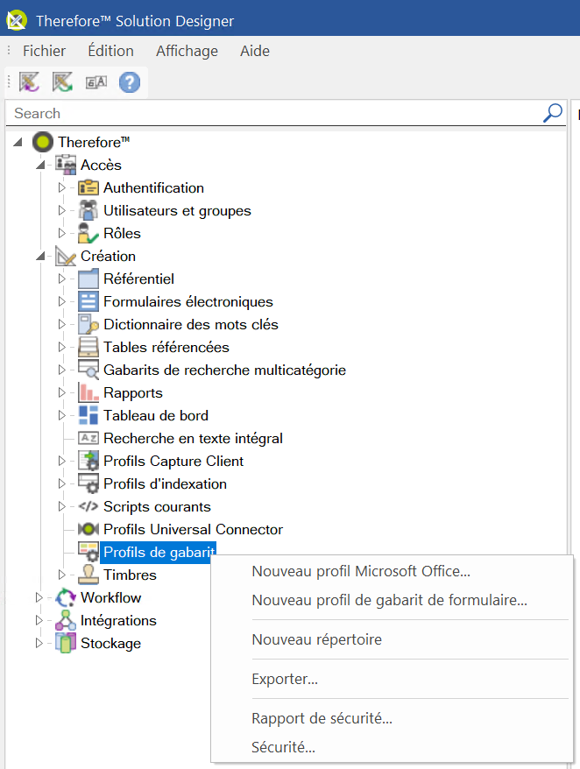
Task: Open the Édition menu
Action: 111,51
